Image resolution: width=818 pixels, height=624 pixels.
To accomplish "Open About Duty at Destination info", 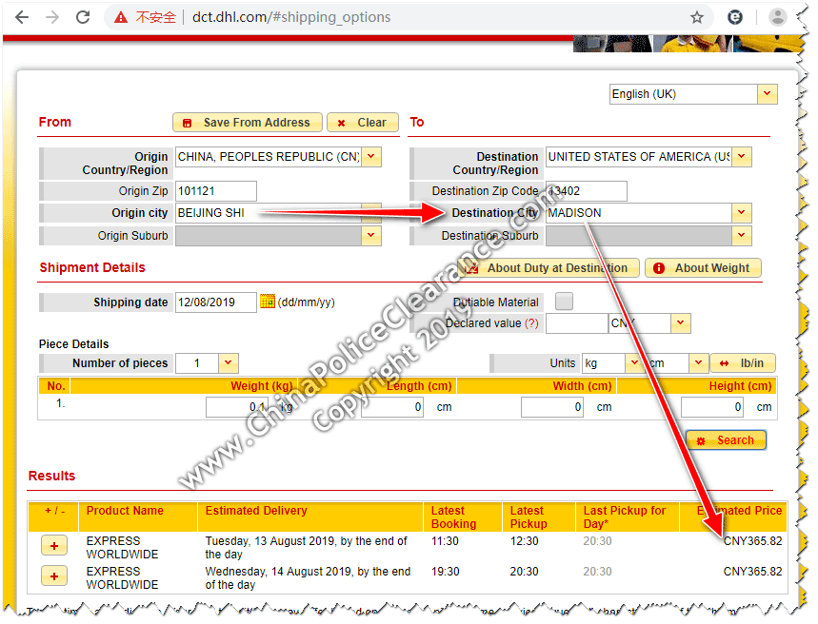I will pos(549,268).
